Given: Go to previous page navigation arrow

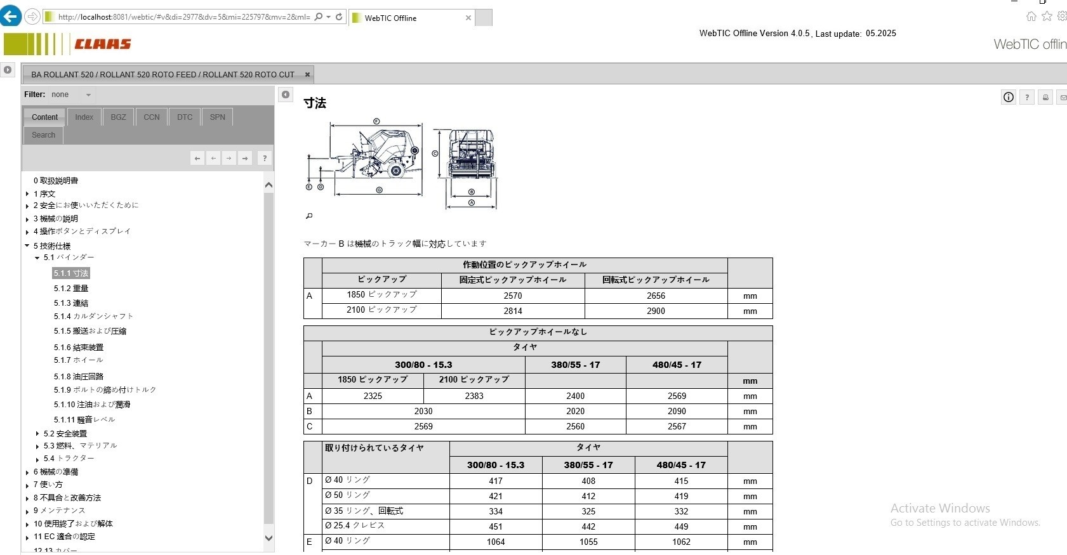Looking at the screenshot, I should pyautogui.click(x=213, y=158).
